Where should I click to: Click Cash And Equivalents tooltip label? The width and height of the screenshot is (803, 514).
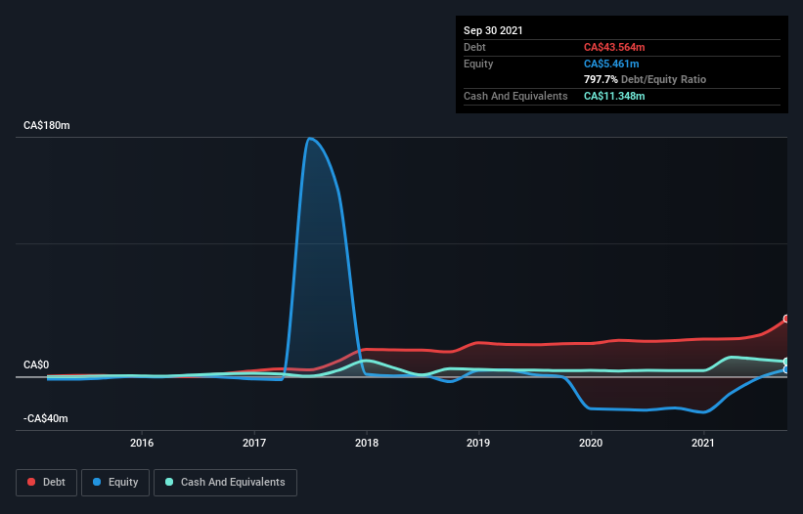point(515,96)
